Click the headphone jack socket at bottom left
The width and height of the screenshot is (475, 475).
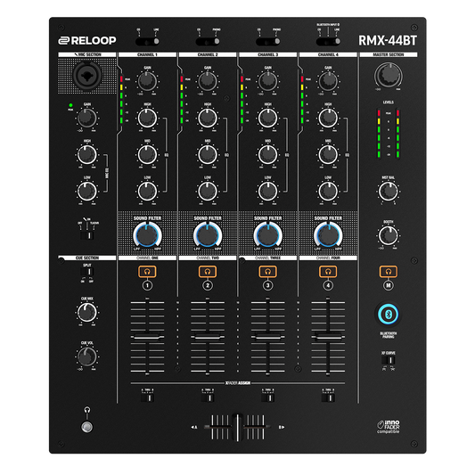coord(87,427)
